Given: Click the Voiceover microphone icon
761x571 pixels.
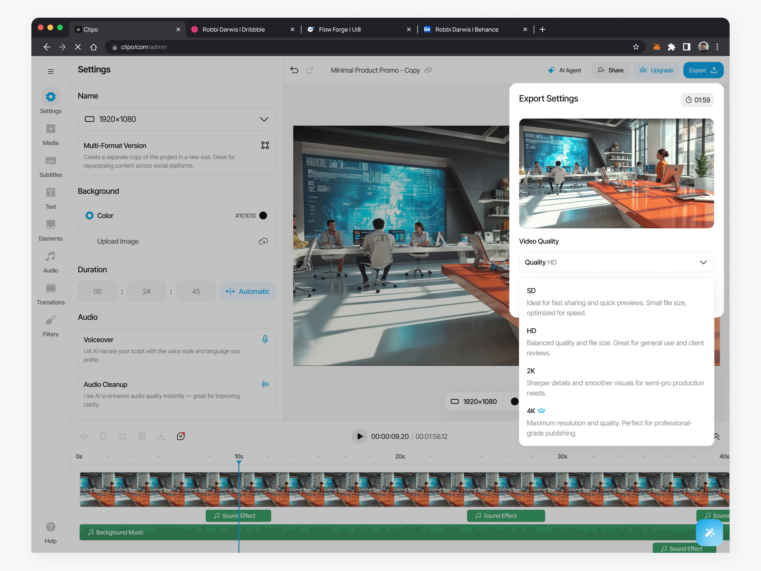Looking at the screenshot, I should pyautogui.click(x=265, y=339).
